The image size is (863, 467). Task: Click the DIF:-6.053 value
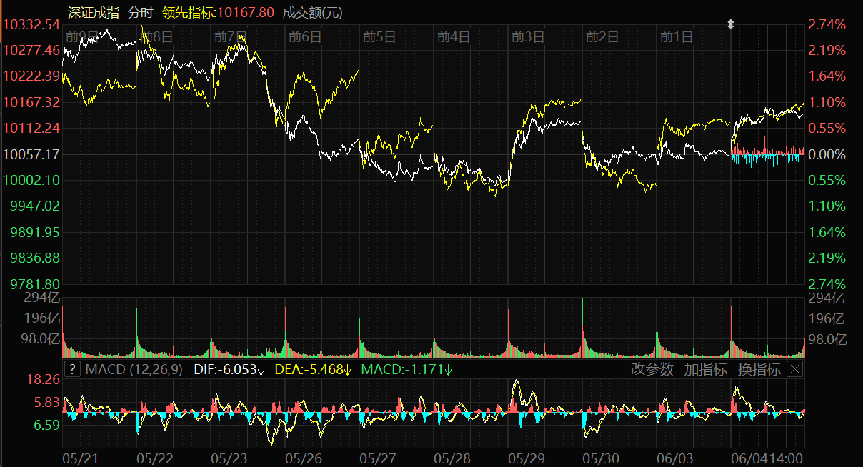pyautogui.click(x=229, y=369)
